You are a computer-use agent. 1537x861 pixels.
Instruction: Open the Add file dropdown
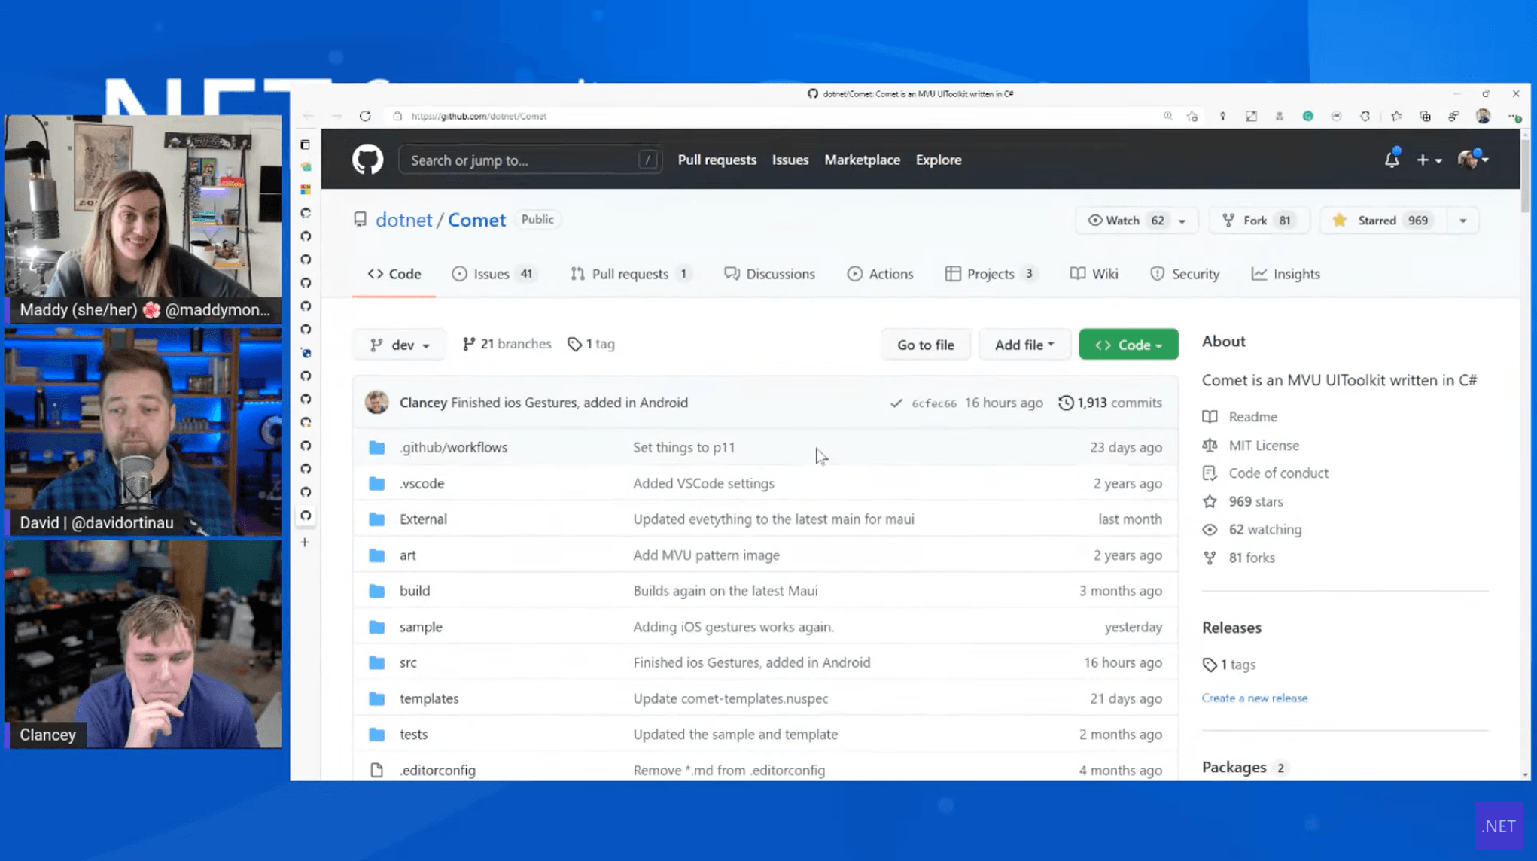click(x=1024, y=345)
